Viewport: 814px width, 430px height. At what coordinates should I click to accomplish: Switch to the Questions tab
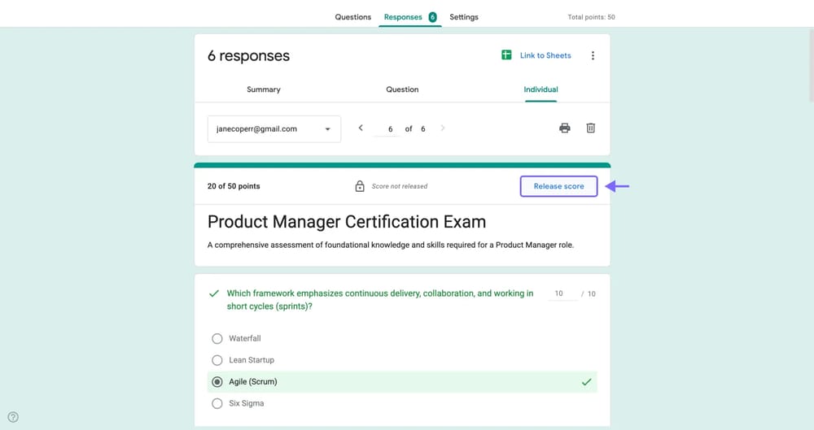[352, 17]
